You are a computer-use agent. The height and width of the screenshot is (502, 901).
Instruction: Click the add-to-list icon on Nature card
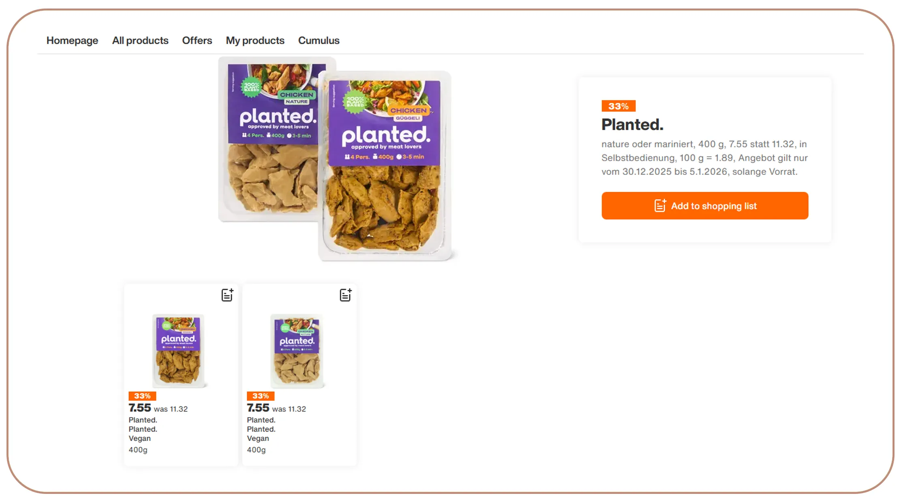[x=345, y=295]
